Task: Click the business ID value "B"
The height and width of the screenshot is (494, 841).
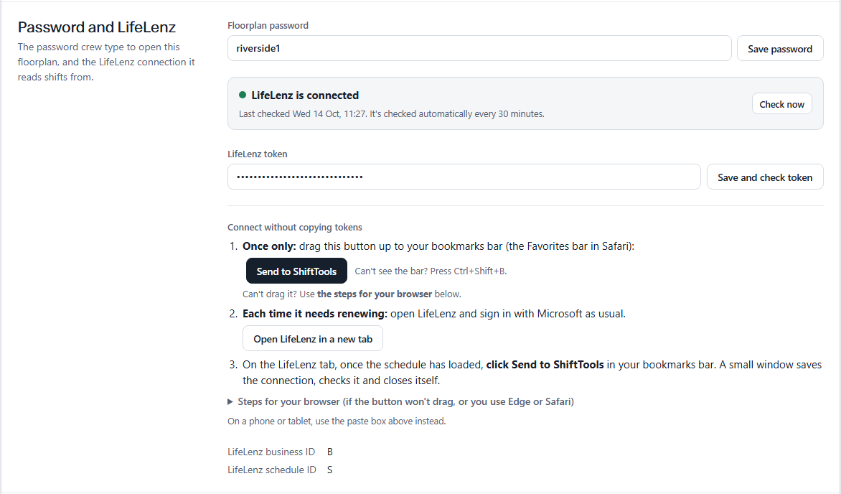Action: (x=330, y=452)
